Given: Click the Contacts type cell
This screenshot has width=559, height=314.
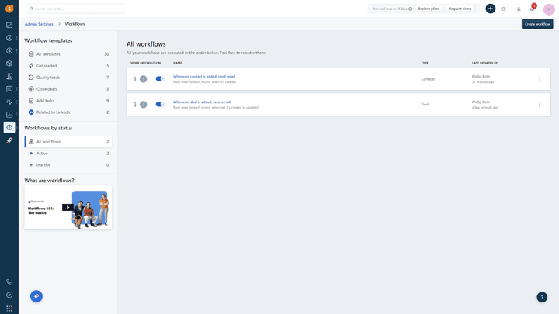Looking at the screenshot, I should [428, 79].
